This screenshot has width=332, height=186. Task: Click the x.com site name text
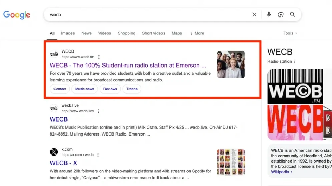point(67,149)
